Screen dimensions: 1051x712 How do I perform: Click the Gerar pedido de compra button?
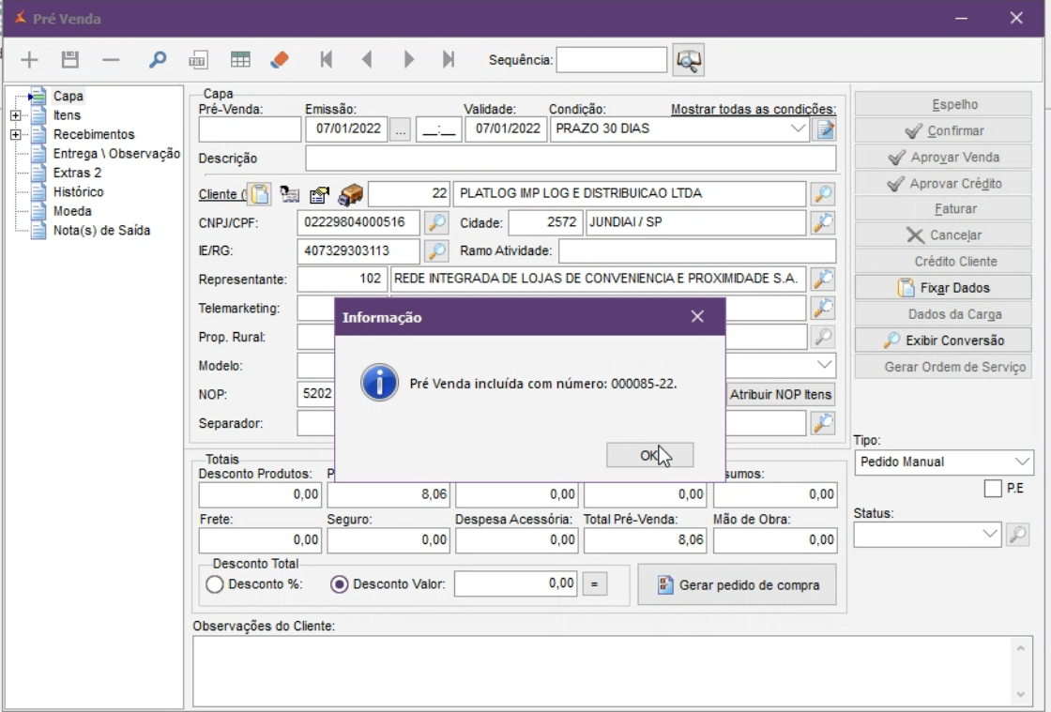point(737,585)
